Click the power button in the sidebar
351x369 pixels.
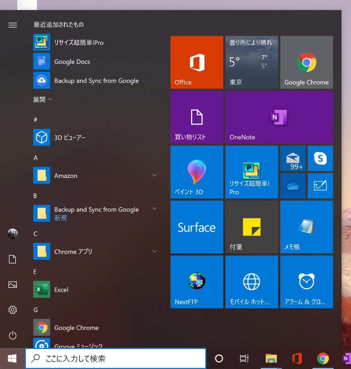[x=13, y=335]
